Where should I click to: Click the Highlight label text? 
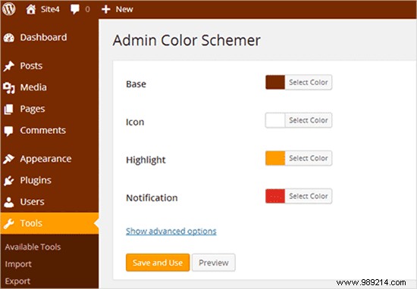146,160
